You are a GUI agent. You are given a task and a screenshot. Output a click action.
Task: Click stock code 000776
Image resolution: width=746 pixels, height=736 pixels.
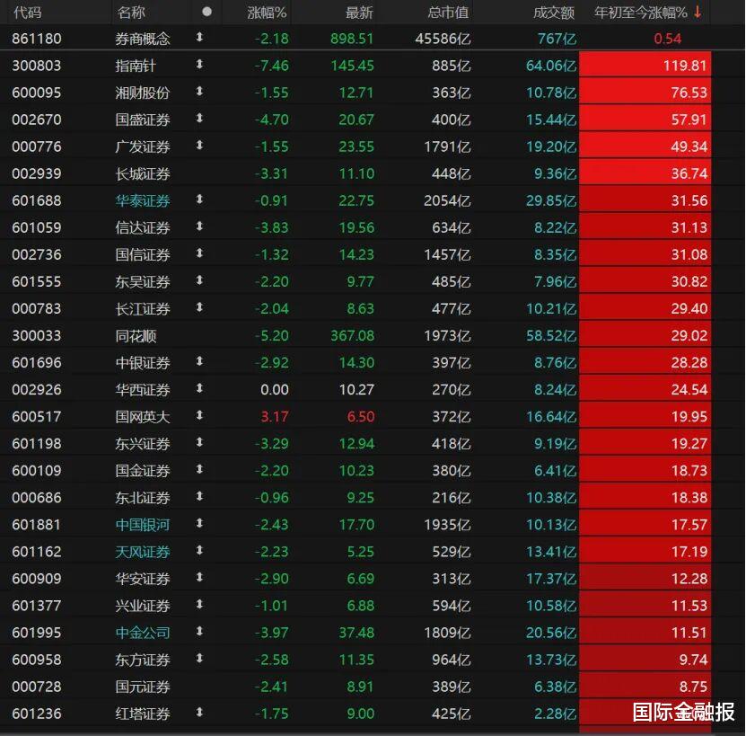37,146
